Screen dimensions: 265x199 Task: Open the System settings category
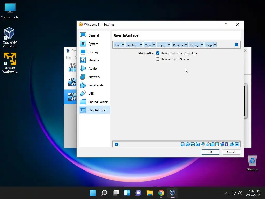coord(94,44)
